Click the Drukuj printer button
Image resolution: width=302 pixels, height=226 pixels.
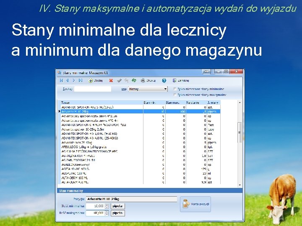(x=148, y=80)
